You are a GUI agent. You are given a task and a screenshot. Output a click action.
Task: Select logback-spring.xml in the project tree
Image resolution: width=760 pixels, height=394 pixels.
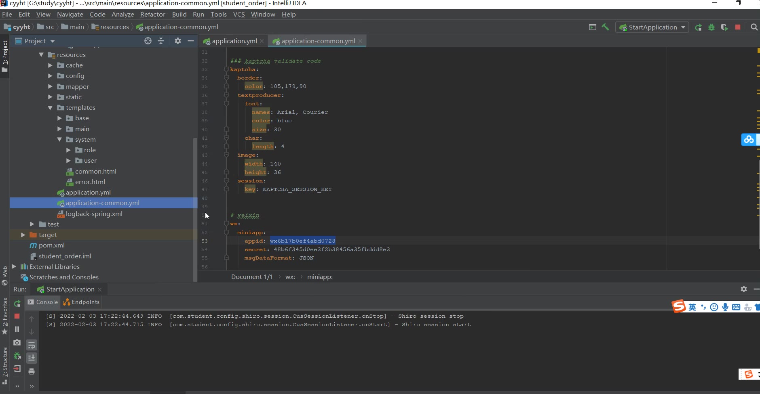tap(94, 214)
